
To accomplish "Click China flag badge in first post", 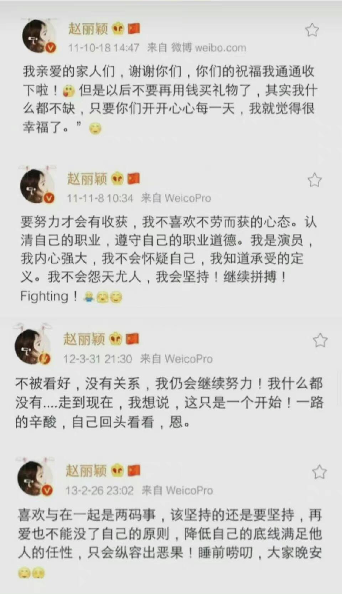I will [x=134, y=29].
